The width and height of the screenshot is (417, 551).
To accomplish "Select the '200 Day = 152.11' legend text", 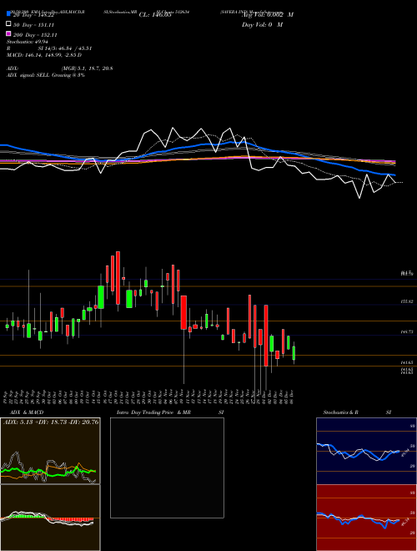I will point(35,35).
